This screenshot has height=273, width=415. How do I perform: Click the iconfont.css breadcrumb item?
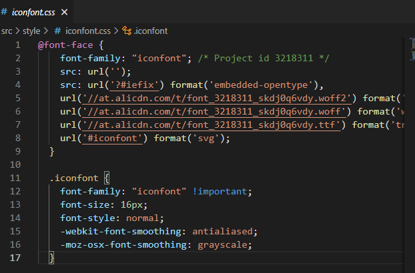[x=87, y=31]
